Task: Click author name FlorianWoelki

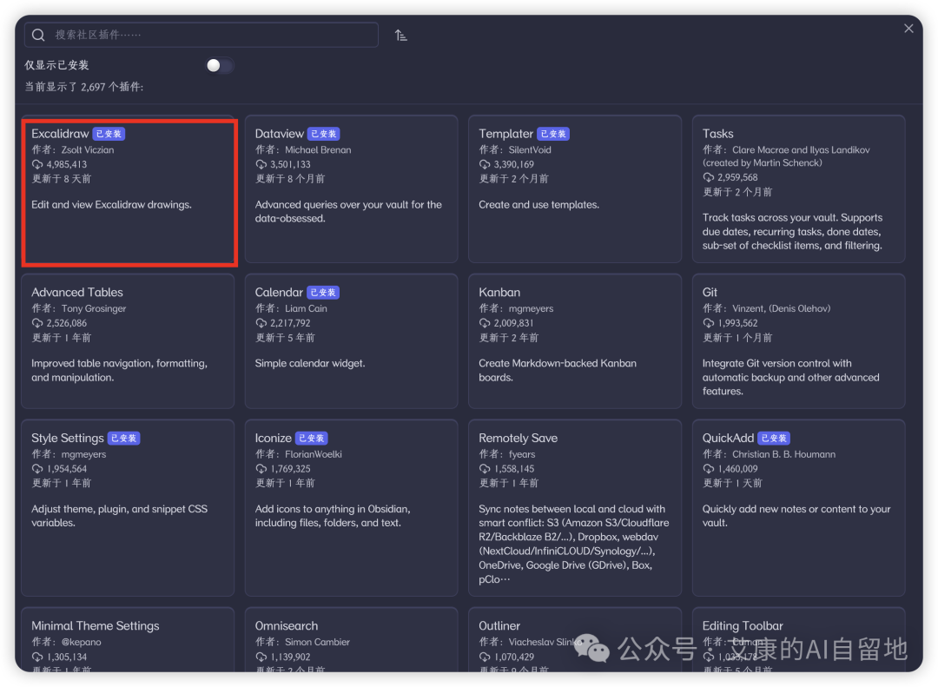Action: (x=314, y=454)
